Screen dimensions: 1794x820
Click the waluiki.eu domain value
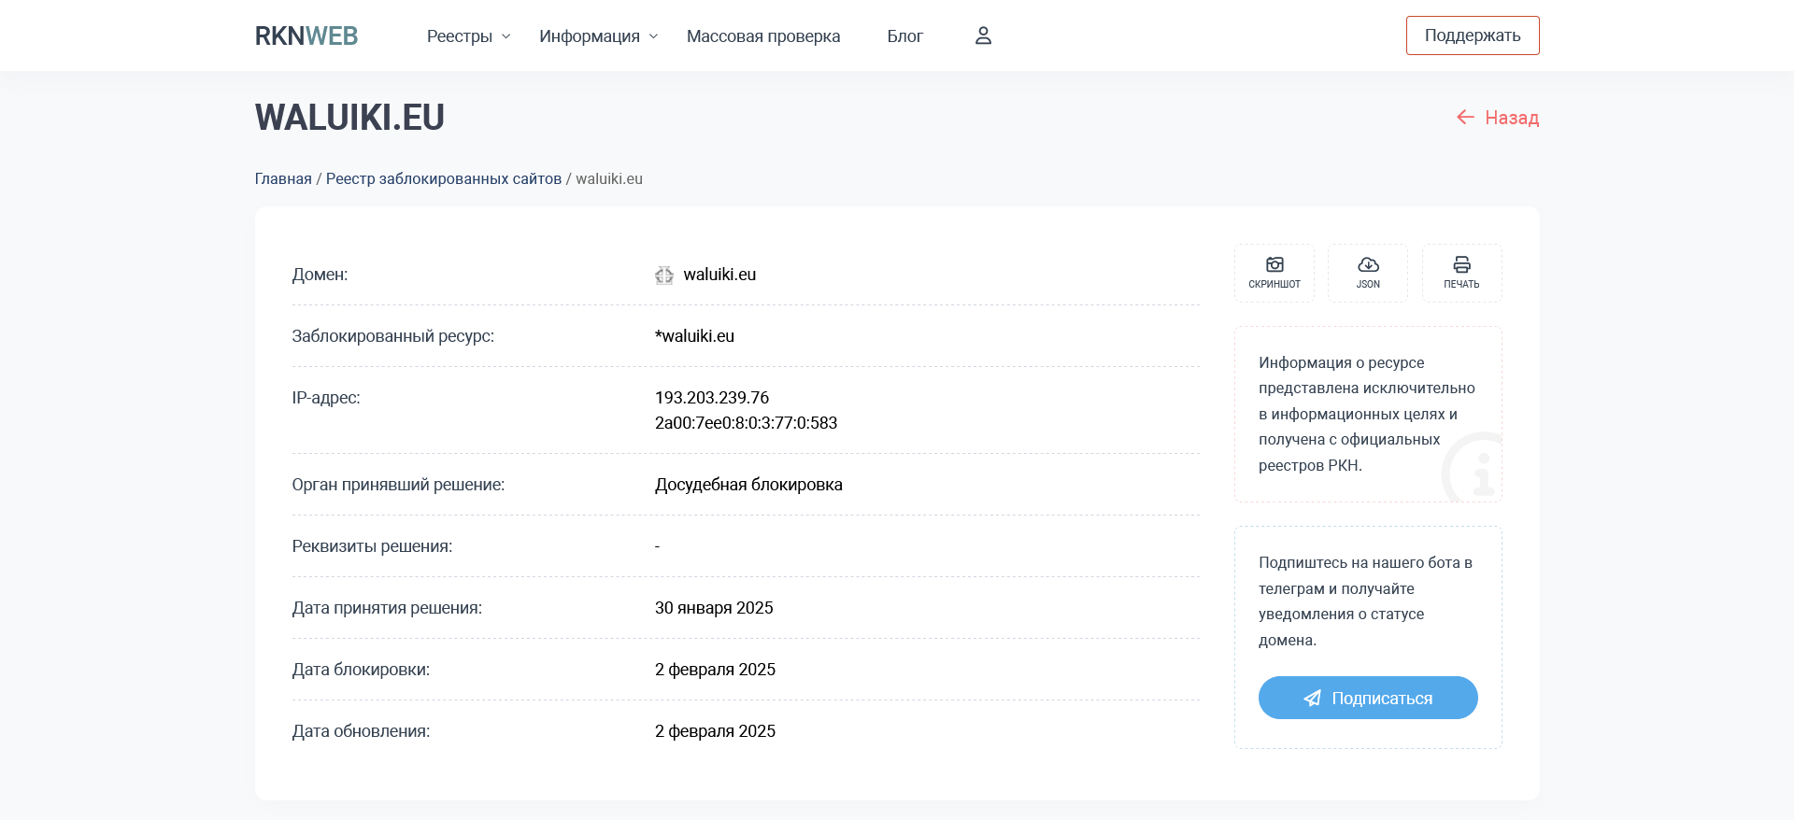click(719, 275)
